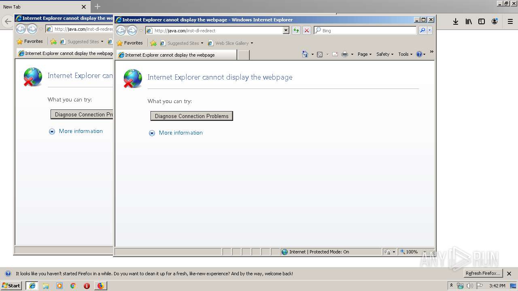Click the Back button in front IE window
This screenshot has height=291, width=518.
point(121,30)
